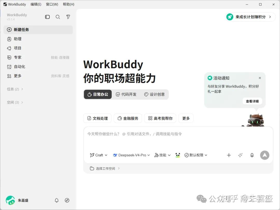Expand the 空间 (3) section
Viewport: 280px width, 210px height.
coord(15,102)
